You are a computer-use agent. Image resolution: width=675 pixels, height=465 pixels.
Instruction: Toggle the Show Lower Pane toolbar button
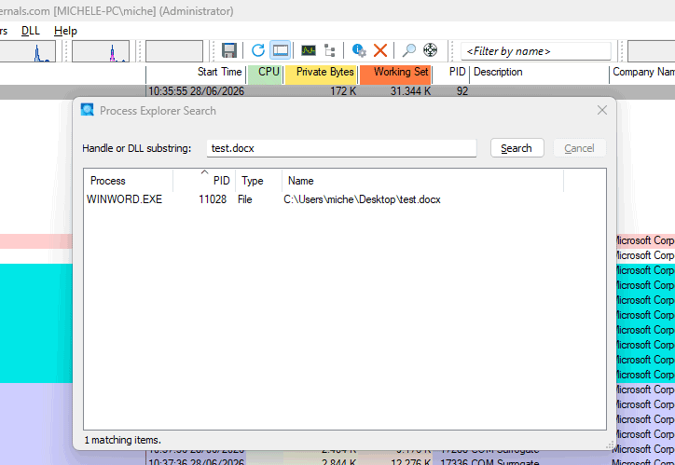tap(281, 50)
